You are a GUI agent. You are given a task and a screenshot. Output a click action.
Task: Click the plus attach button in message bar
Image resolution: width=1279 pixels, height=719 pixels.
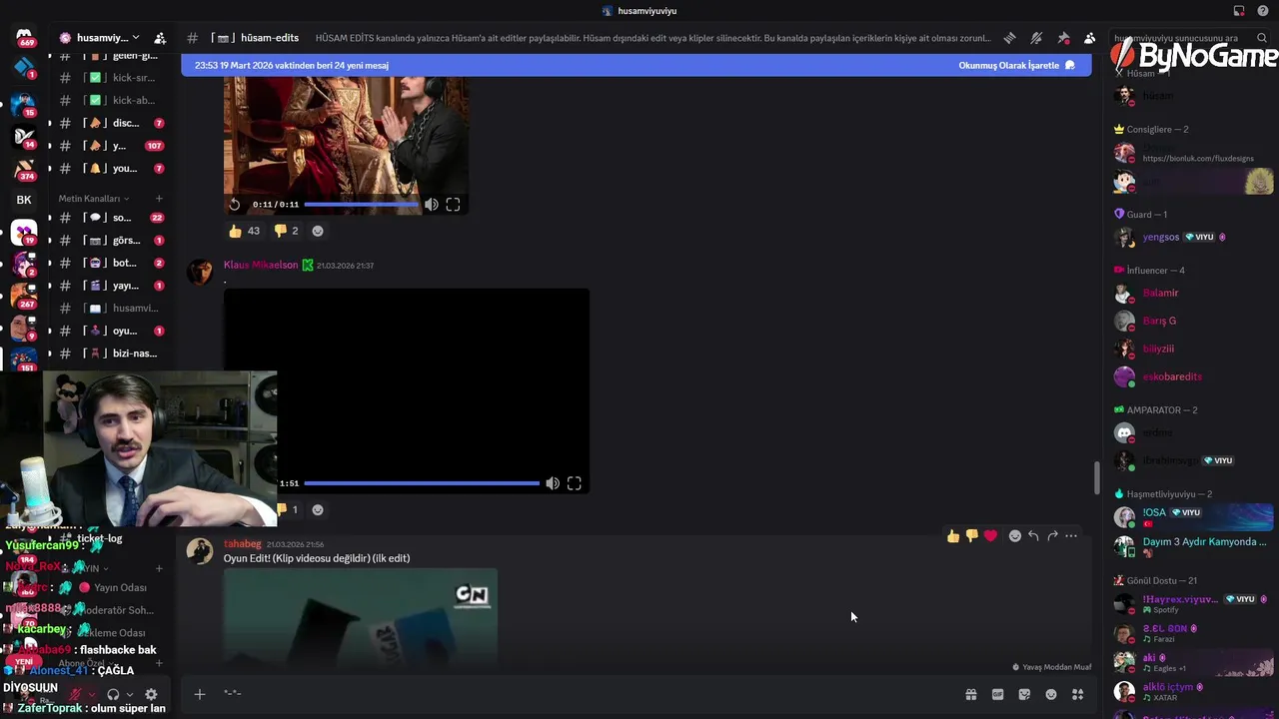(200, 694)
